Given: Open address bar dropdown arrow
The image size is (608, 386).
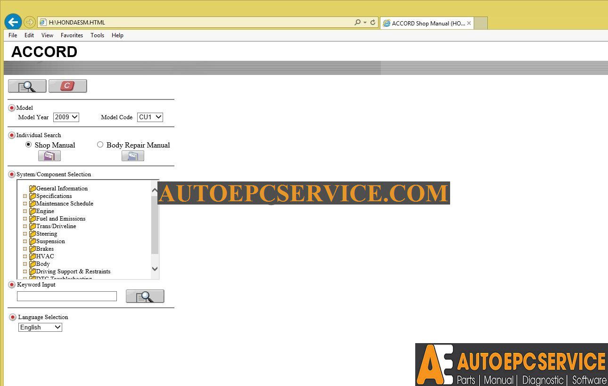Looking at the screenshot, I should [365, 22].
